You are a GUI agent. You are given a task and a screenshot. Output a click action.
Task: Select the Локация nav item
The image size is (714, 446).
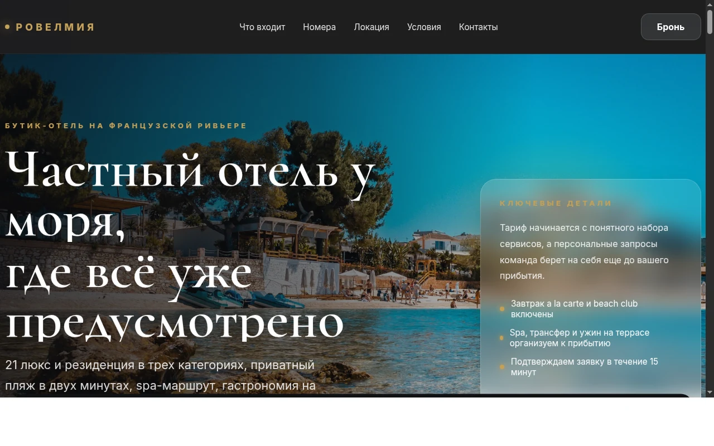(372, 27)
